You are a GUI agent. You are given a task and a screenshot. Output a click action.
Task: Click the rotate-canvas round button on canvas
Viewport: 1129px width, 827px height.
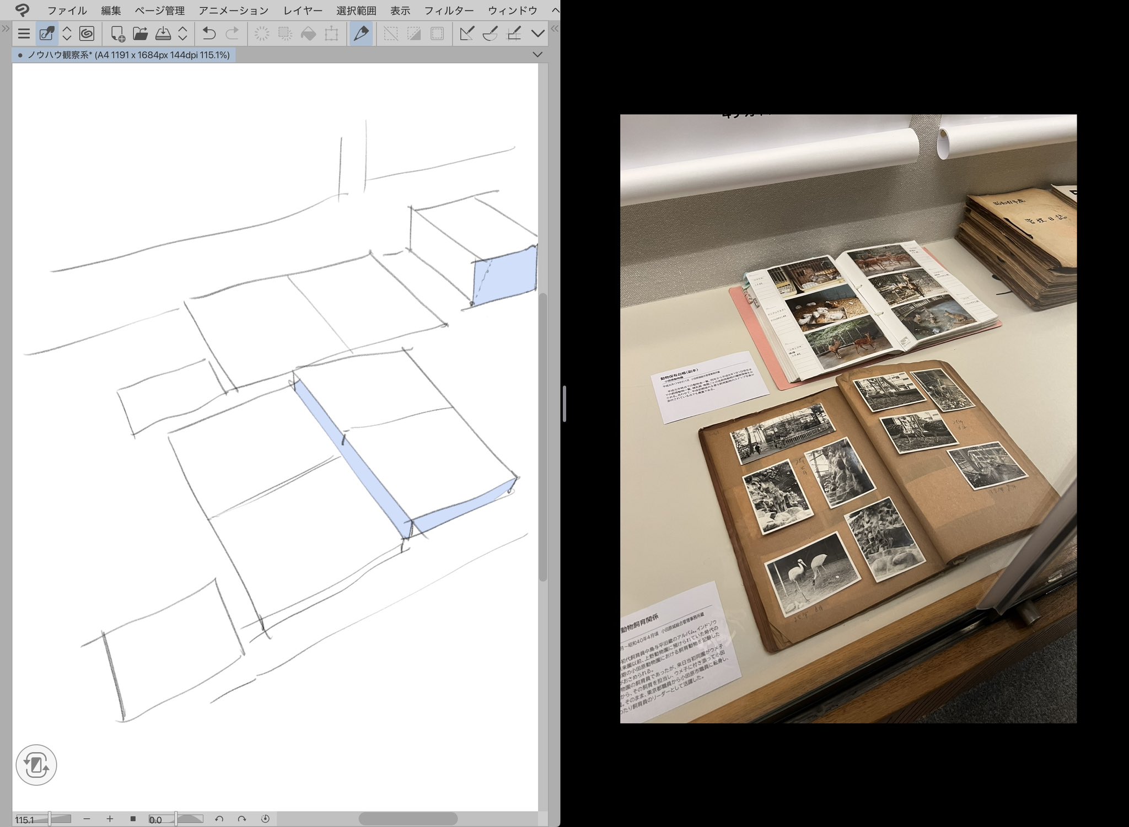tap(36, 765)
